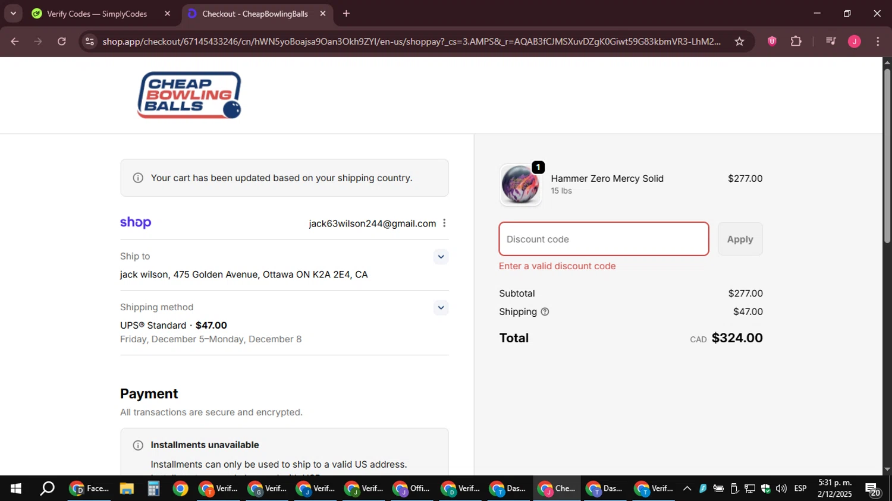Open the Windows Start menu

[x=15, y=489]
